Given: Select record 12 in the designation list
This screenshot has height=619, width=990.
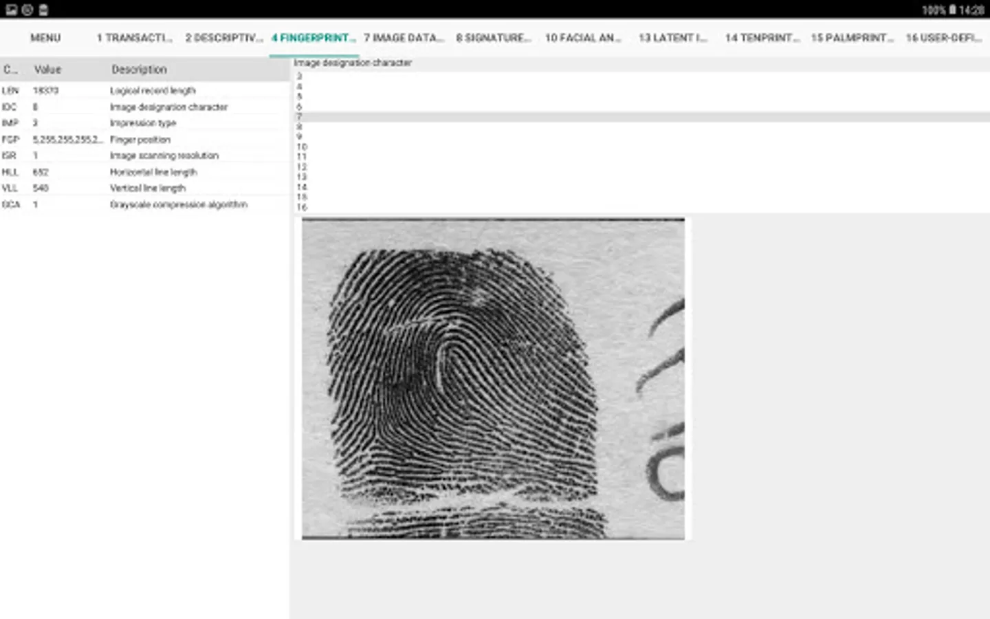Looking at the screenshot, I should tap(641, 166).
